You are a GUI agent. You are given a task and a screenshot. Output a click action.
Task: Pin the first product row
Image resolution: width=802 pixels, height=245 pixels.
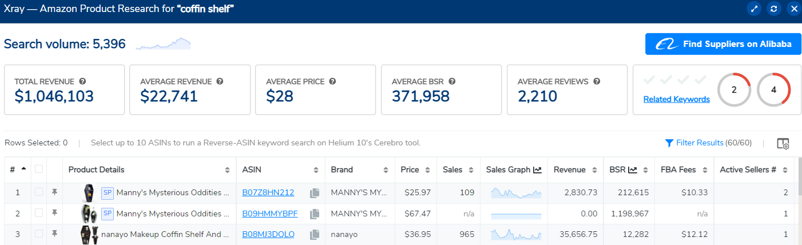(55, 192)
